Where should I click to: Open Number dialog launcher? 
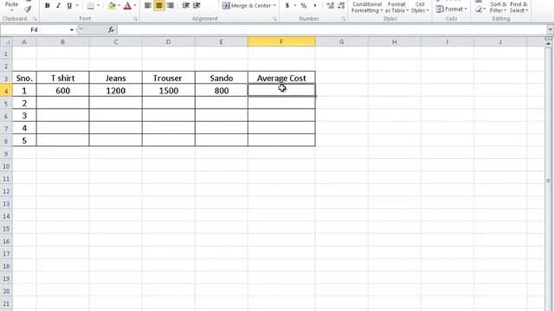pos(343,19)
